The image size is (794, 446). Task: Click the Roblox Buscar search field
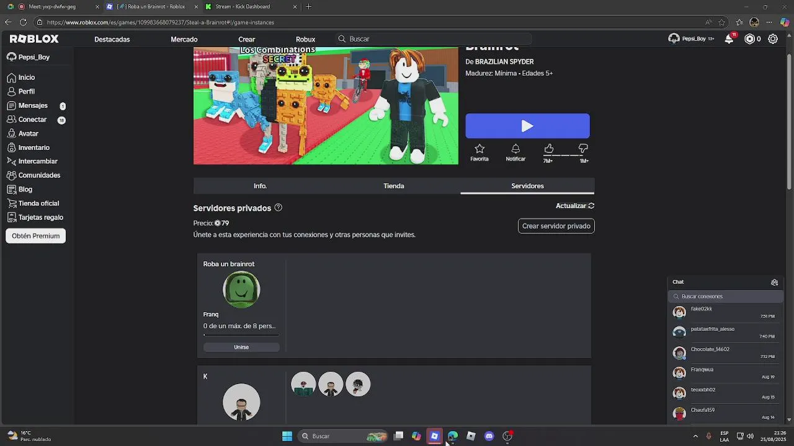tap(434, 38)
